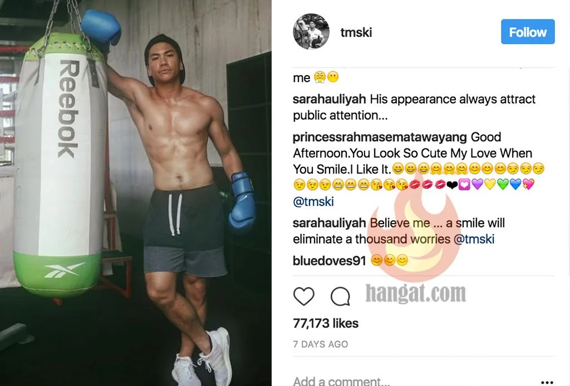The width and height of the screenshot is (570, 386).
Task: View the list of 77,173 likes
Action: point(326,323)
